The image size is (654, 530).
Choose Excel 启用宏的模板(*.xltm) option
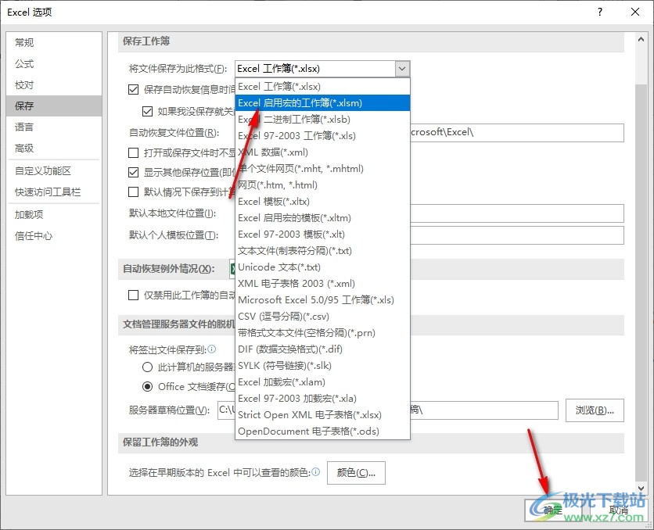click(x=322, y=218)
